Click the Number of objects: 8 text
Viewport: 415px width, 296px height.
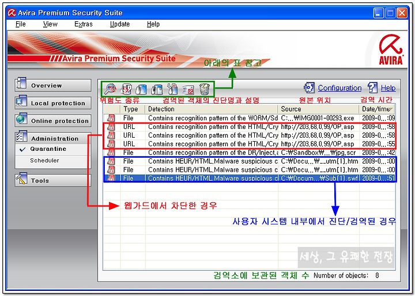point(346,275)
